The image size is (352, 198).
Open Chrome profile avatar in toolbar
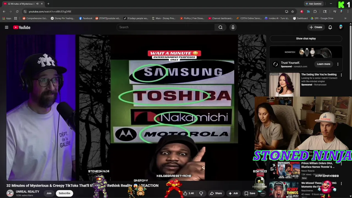pos(341,12)
